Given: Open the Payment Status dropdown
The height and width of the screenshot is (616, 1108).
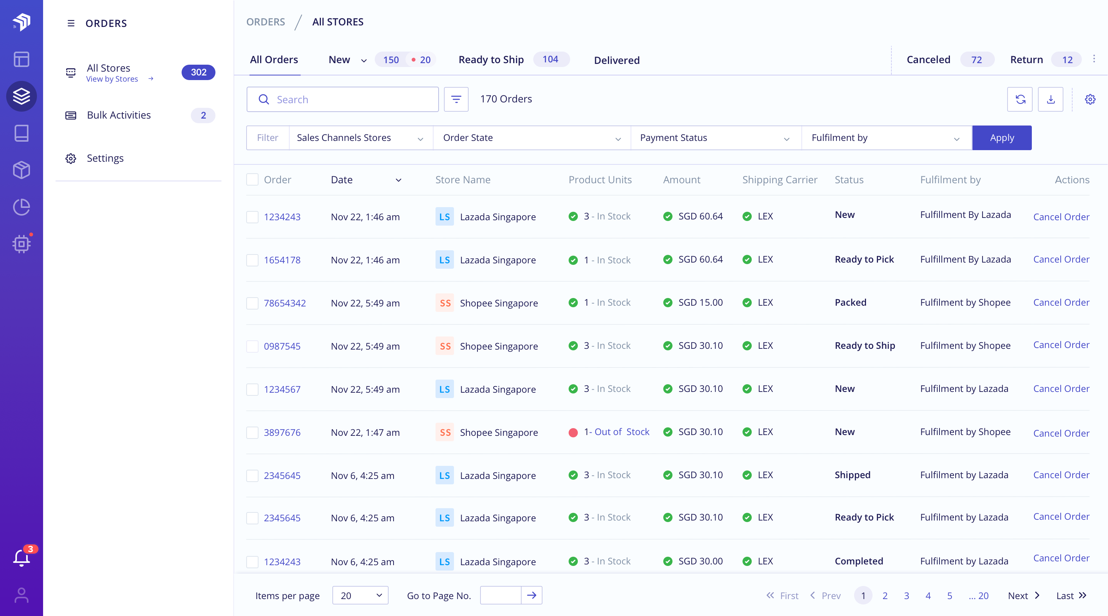Looking at the screenshot, I should (715, 138).
